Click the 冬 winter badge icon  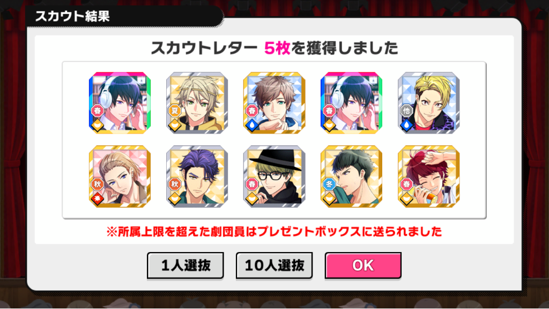click(x=329, y=184)
